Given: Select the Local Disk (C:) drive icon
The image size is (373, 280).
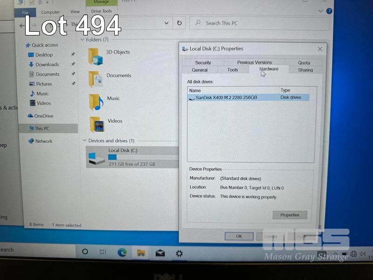Looking at the screenshot, I should pos(97,158).
